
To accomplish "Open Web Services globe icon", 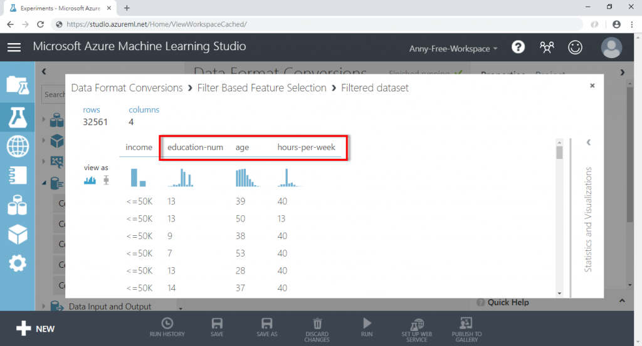I will (18, 146).
